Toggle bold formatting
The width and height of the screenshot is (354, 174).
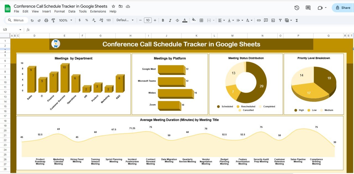163,20
